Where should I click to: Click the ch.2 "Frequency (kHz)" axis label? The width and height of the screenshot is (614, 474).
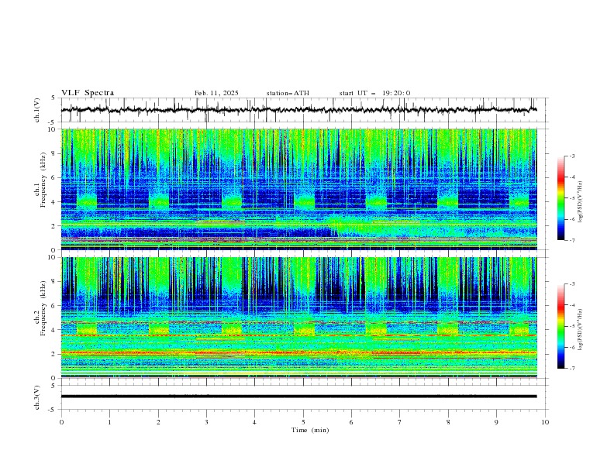(43, 308)
